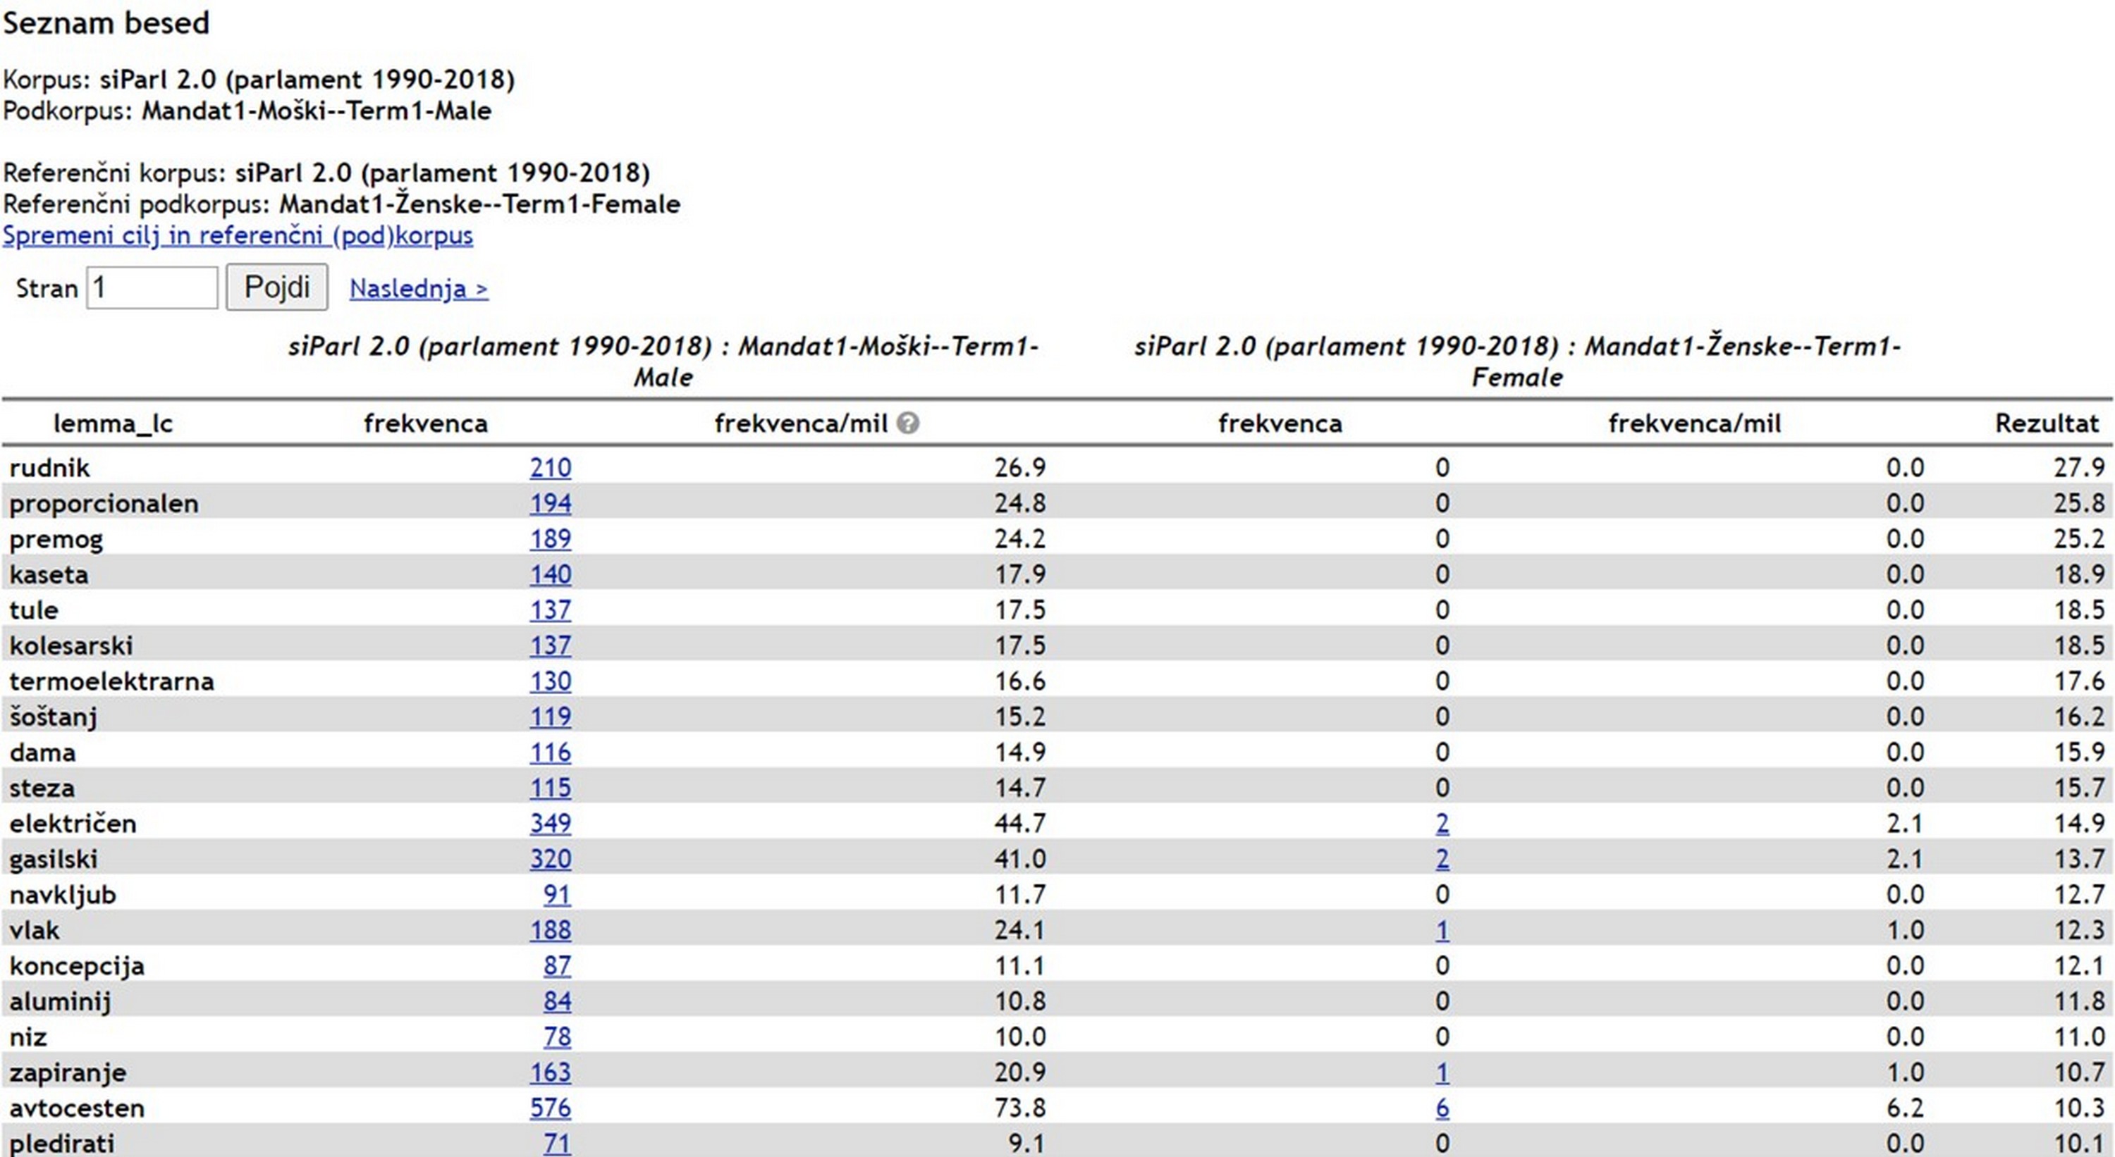This screenshot has width=2115, height=1157.
Task: Focus the Stran page number field
Action: click(x=152, y=288)
